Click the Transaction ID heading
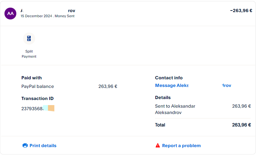Image resolution: width=257 pixels, height=157 pixels. pyautogui.click(x=37, y=98)
